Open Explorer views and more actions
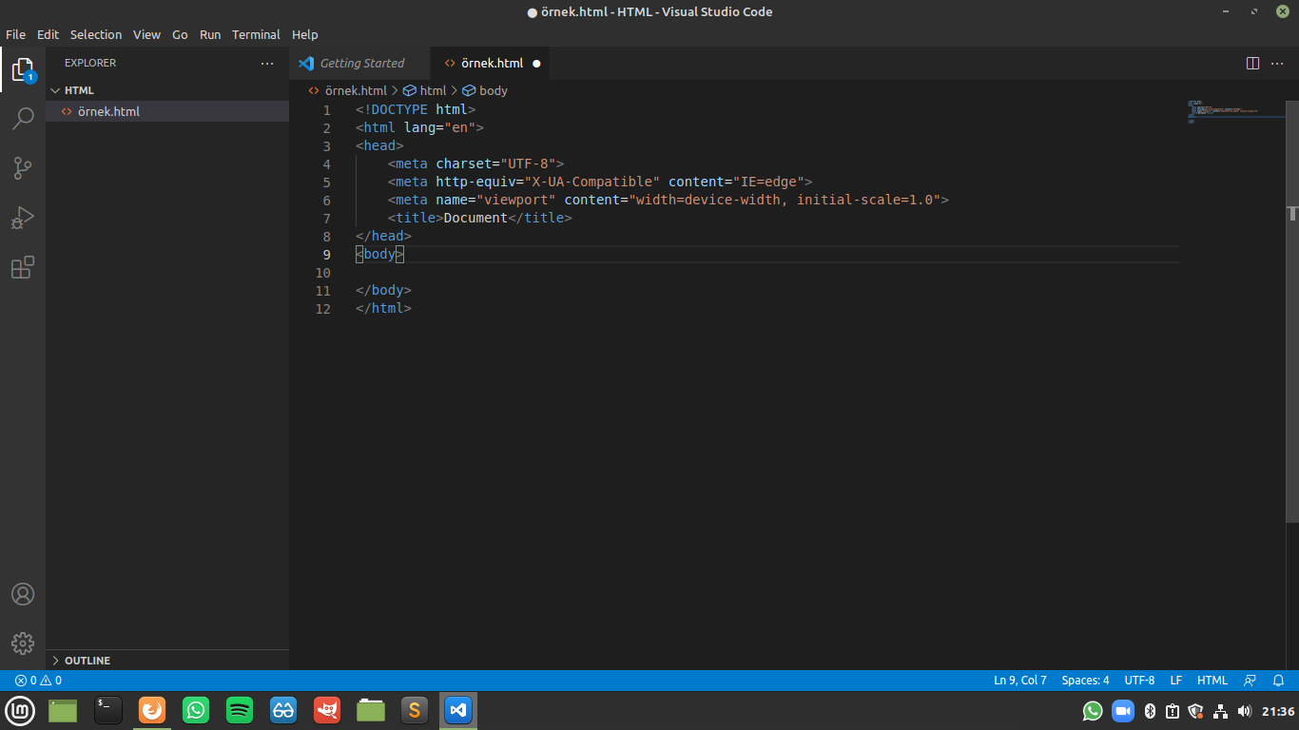Image resolution: width=1299 pixels, height=730 pixels. (x=267, y=63)
